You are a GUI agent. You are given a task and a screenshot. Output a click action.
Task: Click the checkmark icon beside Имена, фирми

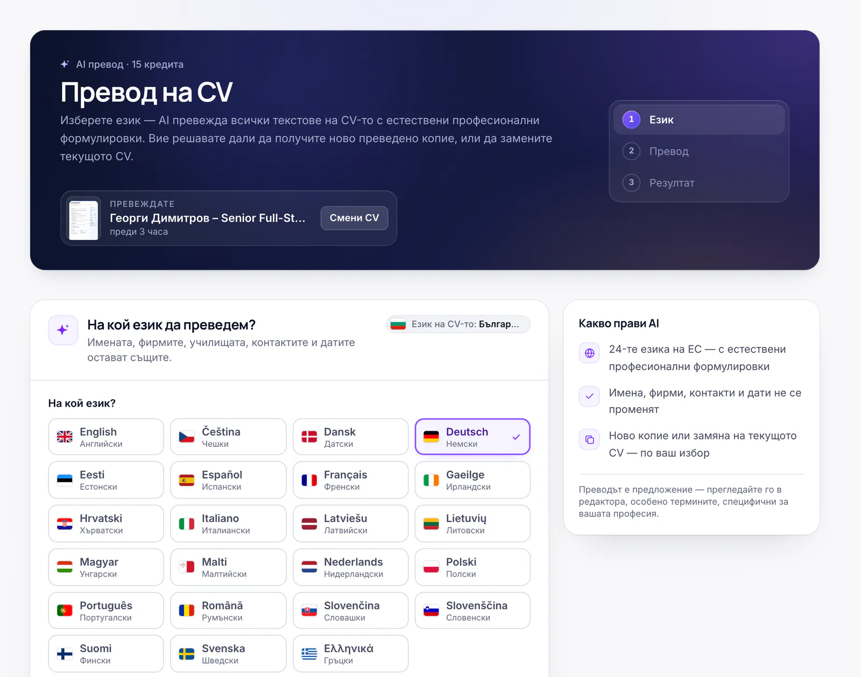point(589,396)
